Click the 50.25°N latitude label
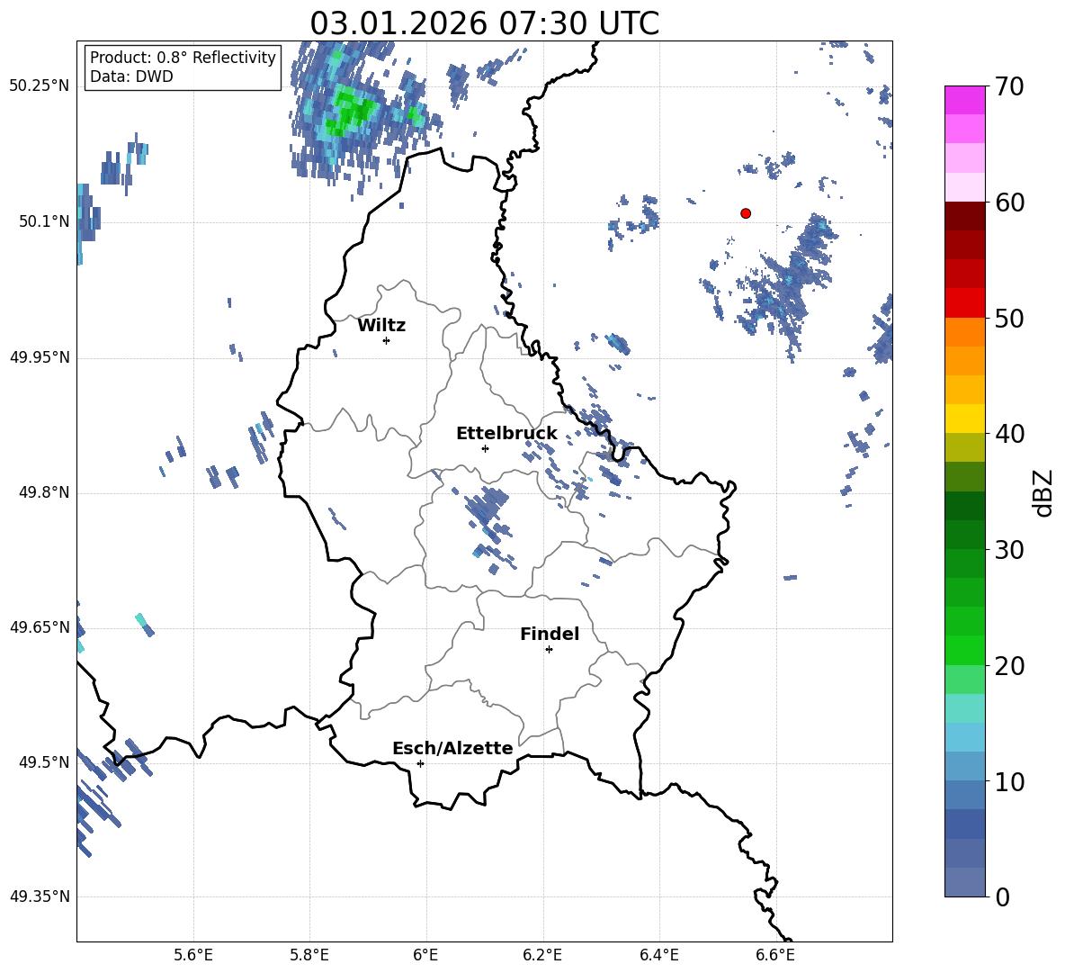This screenshot has width=1065, height=973. click(40, 86)
